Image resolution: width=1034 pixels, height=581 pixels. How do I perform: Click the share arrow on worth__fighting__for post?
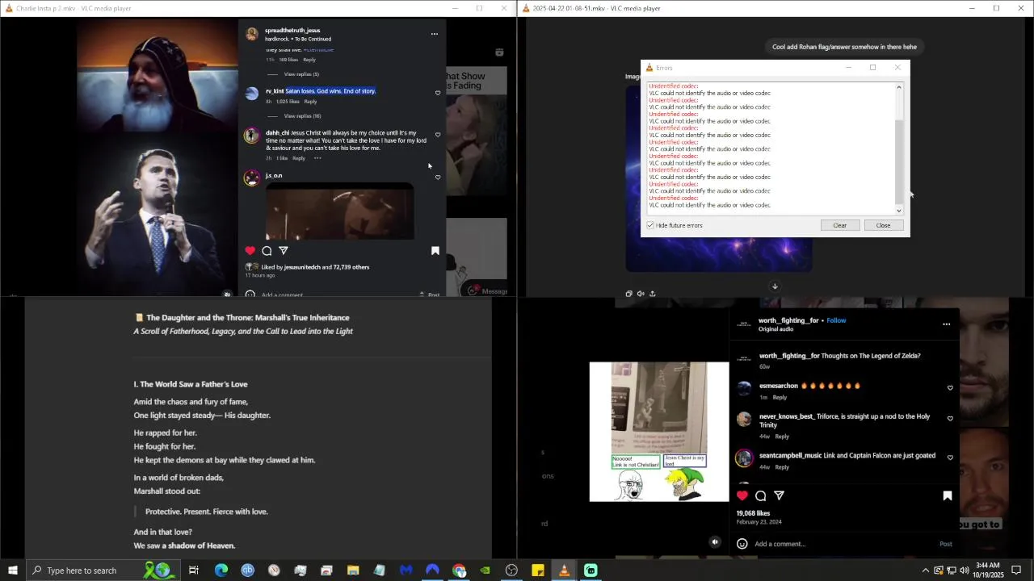779,495
